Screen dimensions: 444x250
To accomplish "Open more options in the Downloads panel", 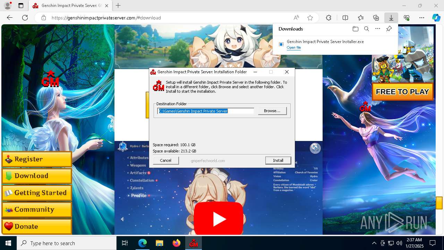I will [x=378, y=29].
